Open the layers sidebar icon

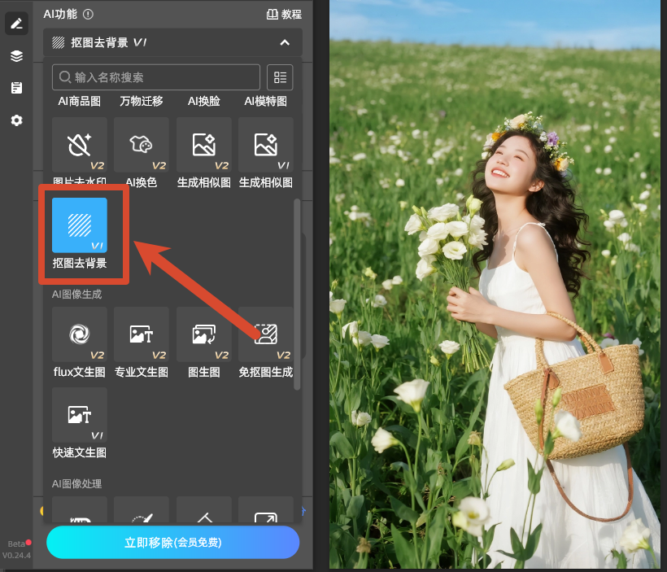pos(16,56)
